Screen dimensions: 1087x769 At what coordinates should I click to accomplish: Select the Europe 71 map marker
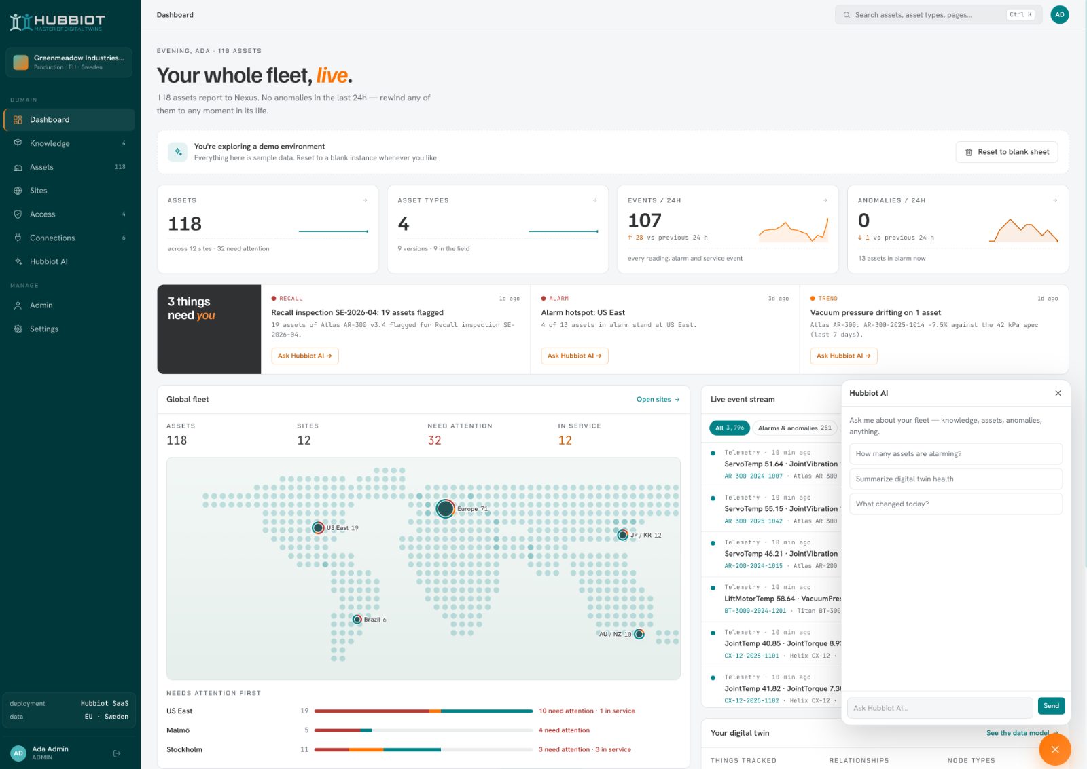(445, 508)
